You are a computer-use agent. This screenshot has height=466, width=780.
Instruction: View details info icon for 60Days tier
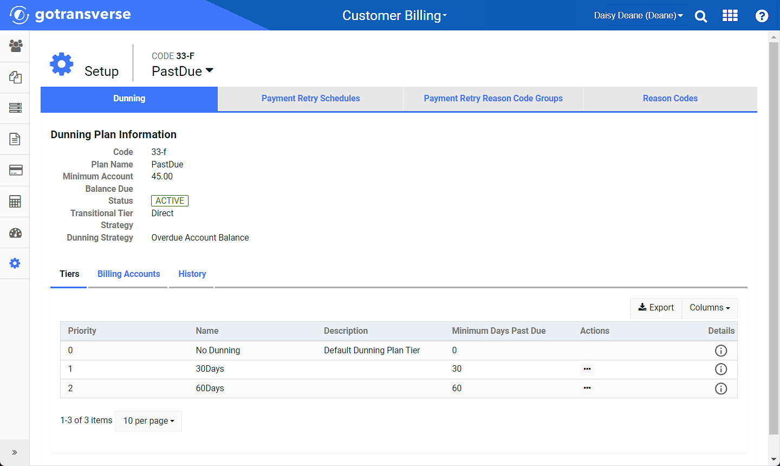pos(721,389)
